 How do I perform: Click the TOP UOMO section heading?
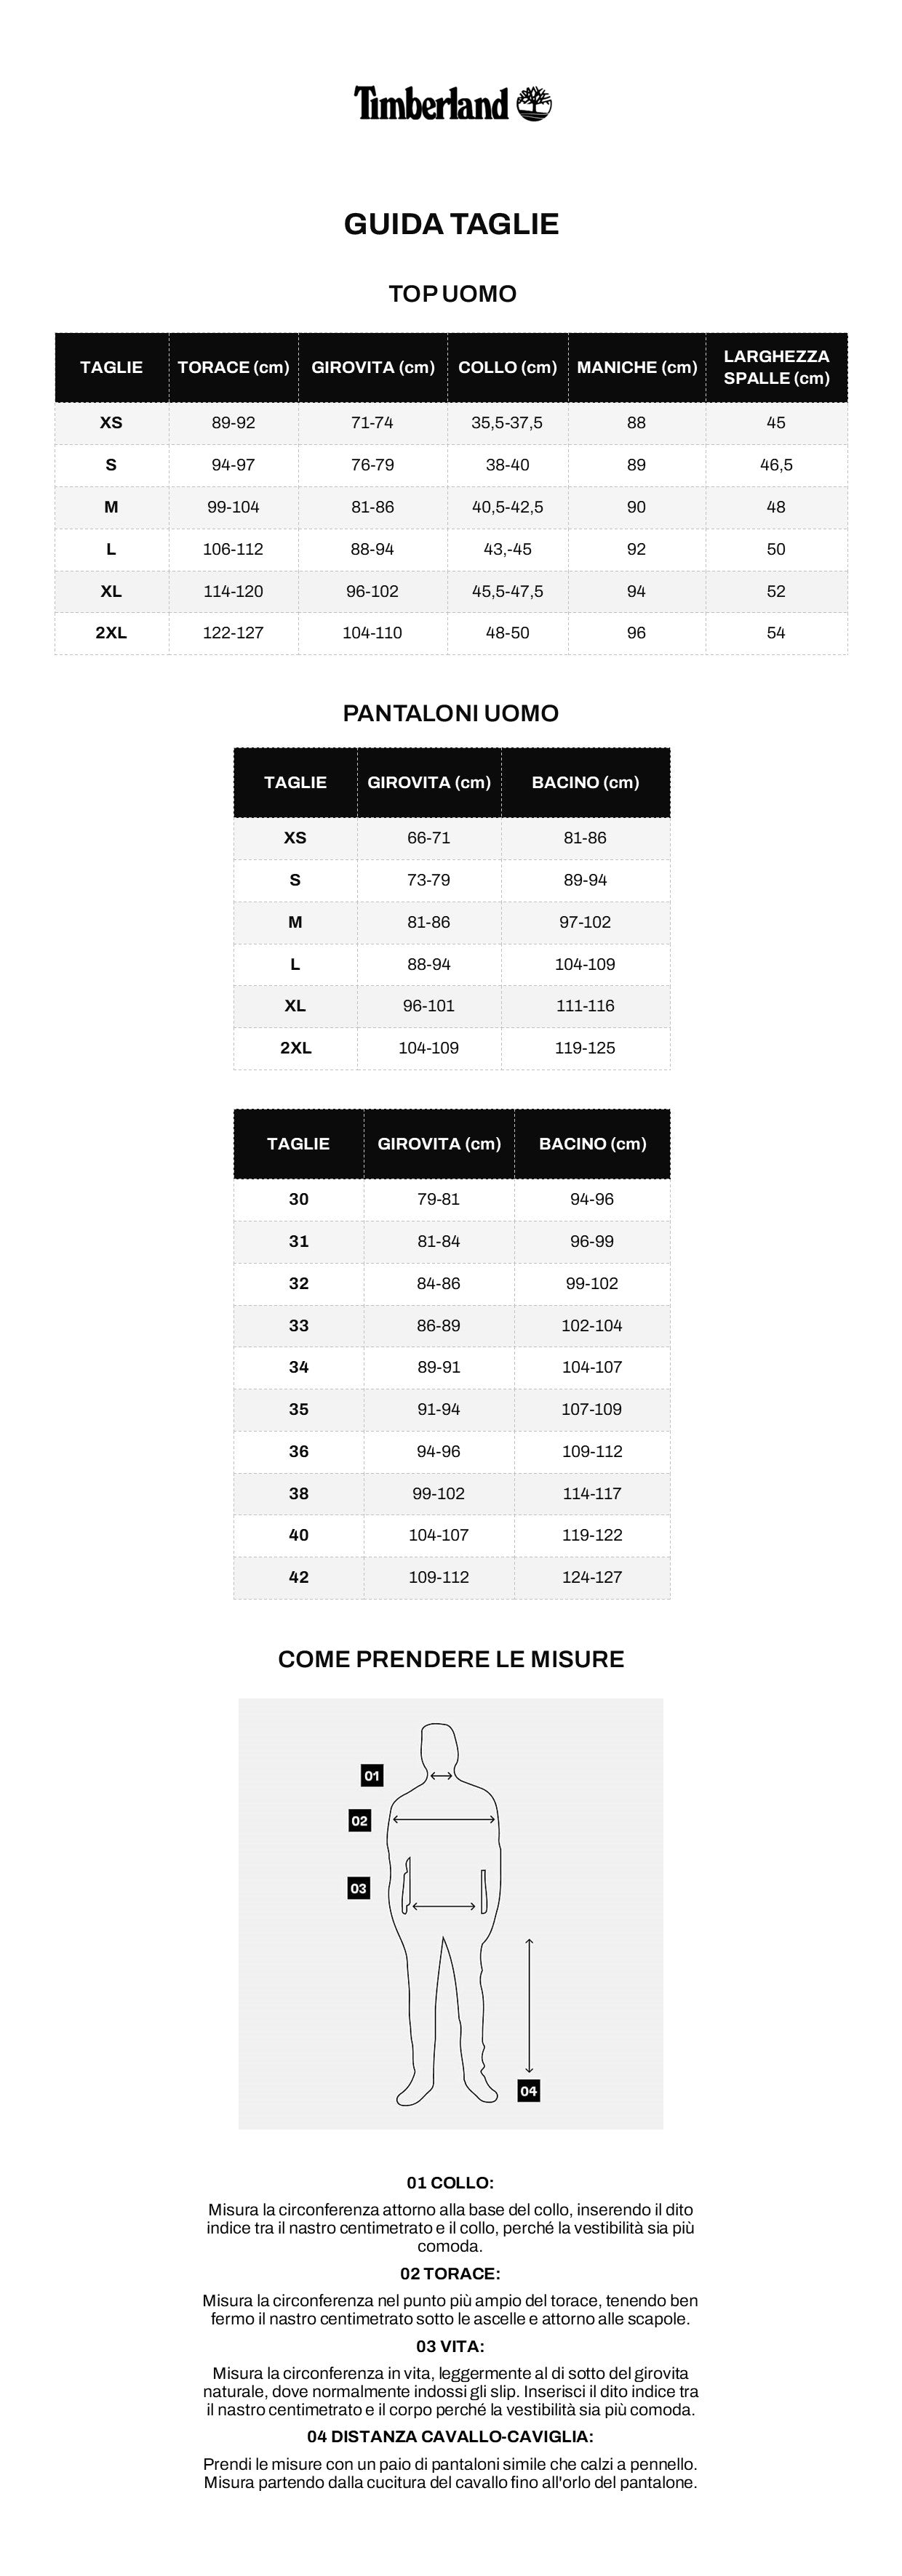452,294
